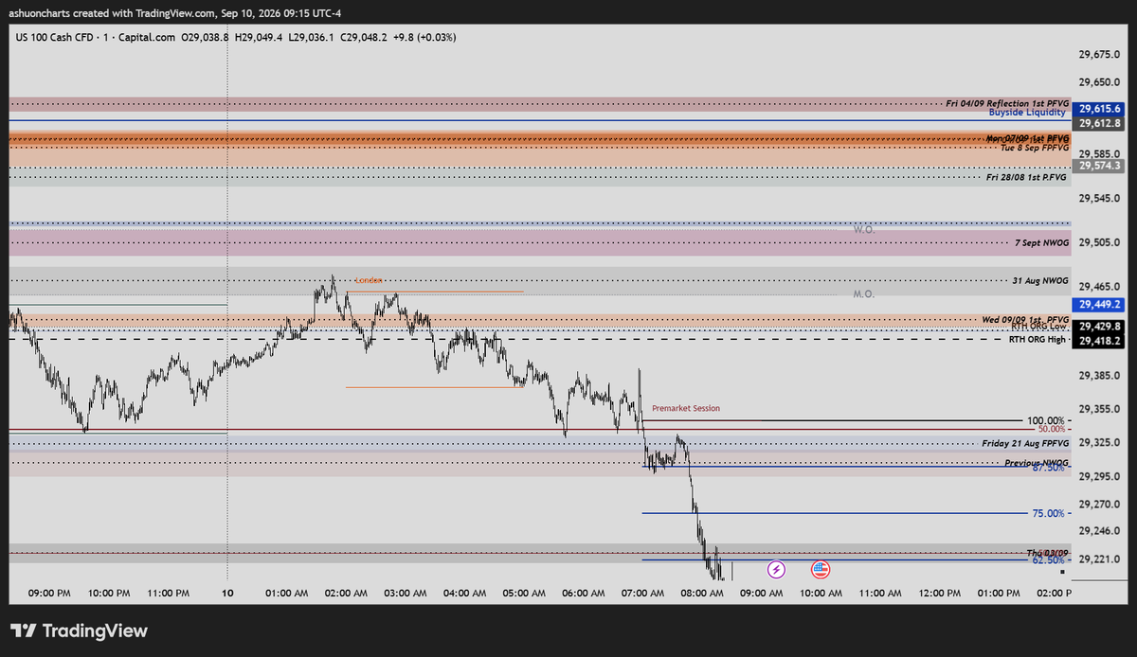This screenshot has height=657, width=1137.
Task: Select the 29,612.8 gray price tag
Action: click(x=1100, y=123)
